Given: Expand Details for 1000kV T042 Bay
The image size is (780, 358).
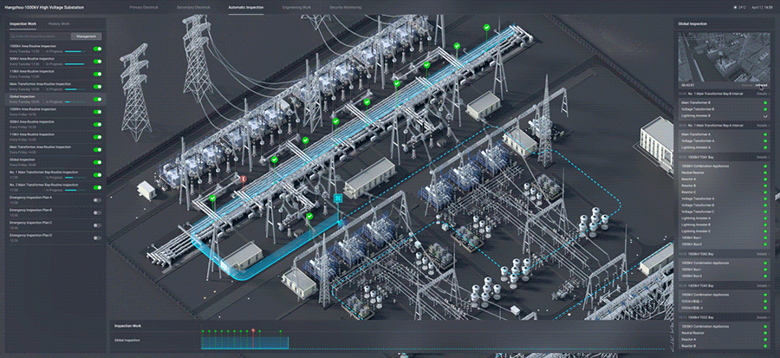Looking at the screenshot, I should coord(763,254).
